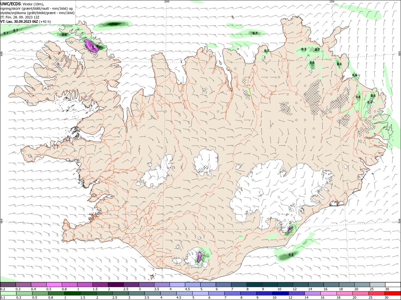
Task: Select the 0.5 green swatch in lower legend row
Action: [40, 293]
